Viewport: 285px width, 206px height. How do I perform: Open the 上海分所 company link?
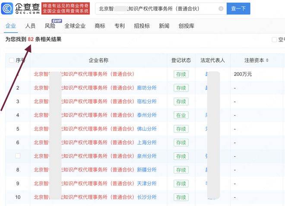[95, 143]
